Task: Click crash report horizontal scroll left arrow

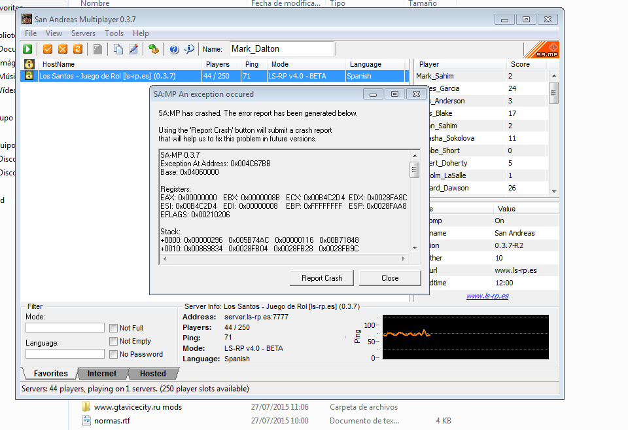Action: (165, 259)
